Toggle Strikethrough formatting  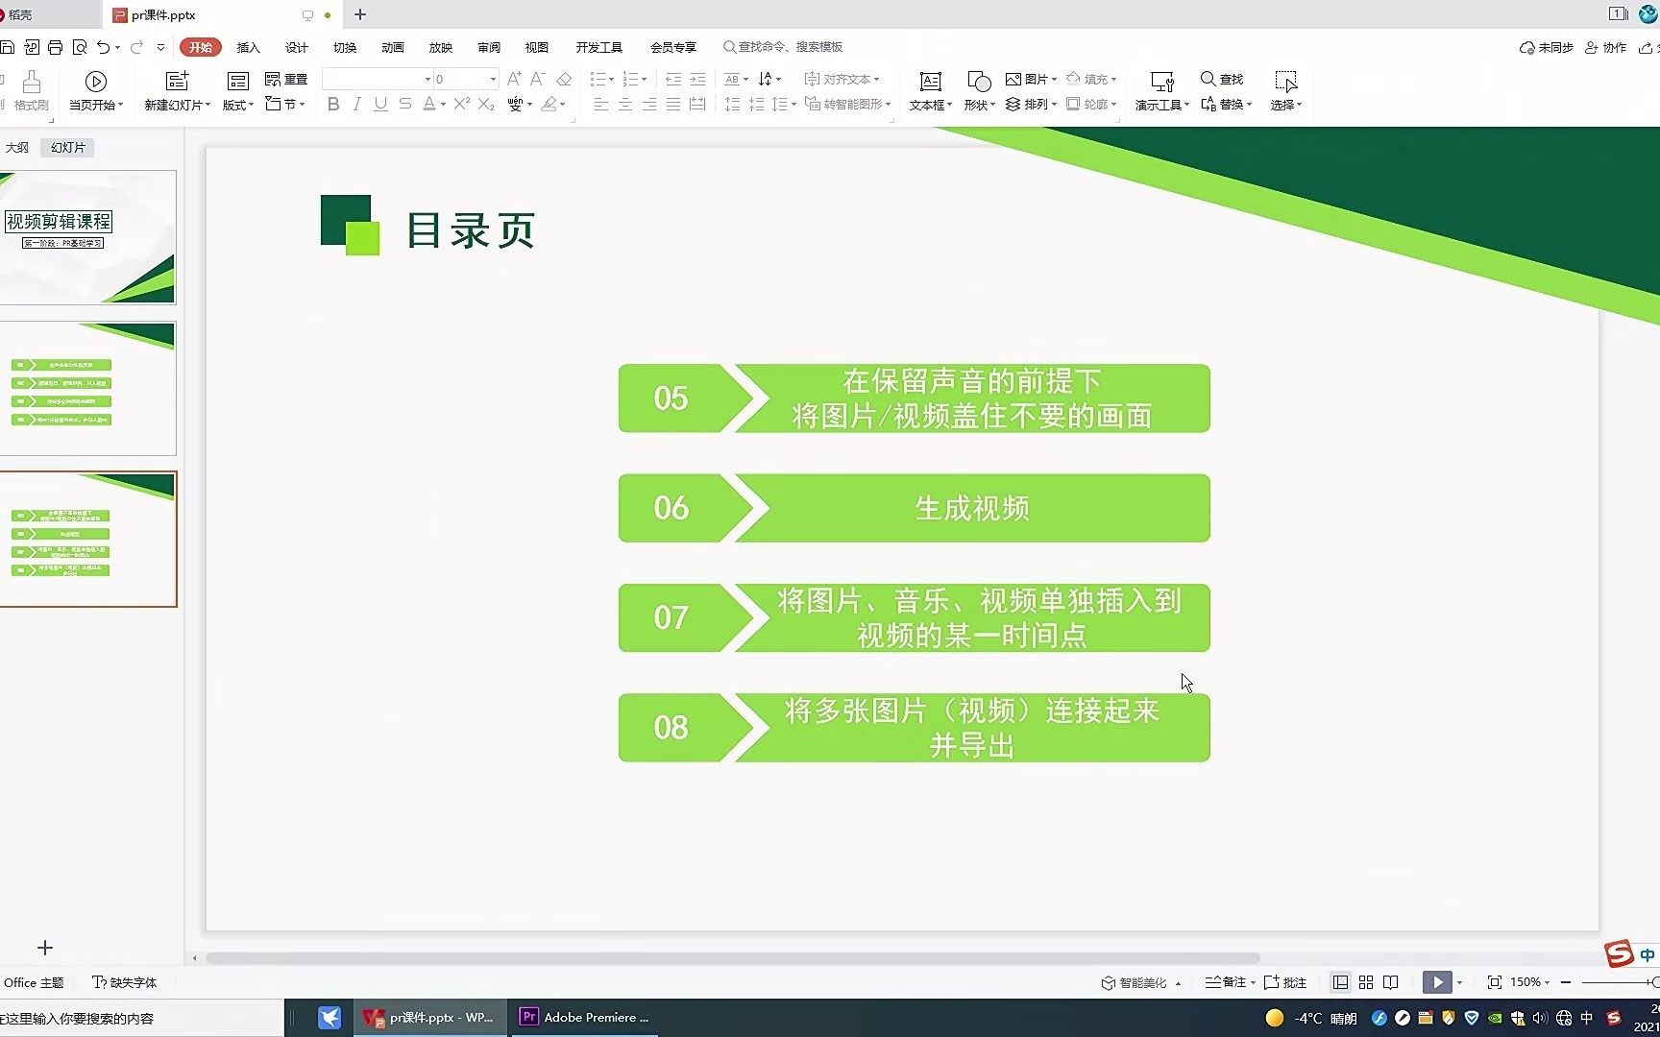tap(405, 104)
